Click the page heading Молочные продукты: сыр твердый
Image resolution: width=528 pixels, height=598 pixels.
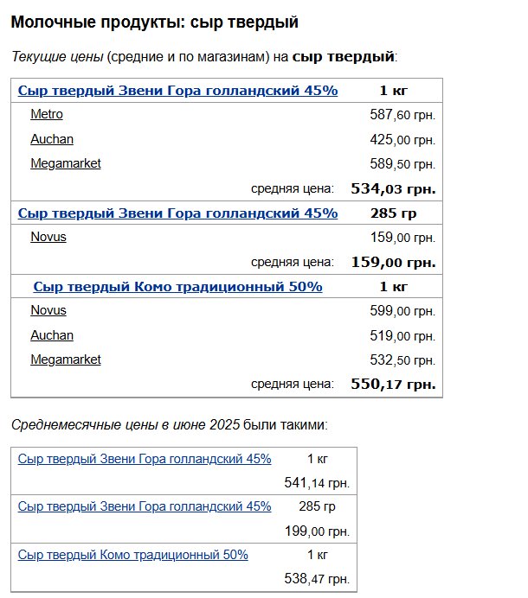154,22
